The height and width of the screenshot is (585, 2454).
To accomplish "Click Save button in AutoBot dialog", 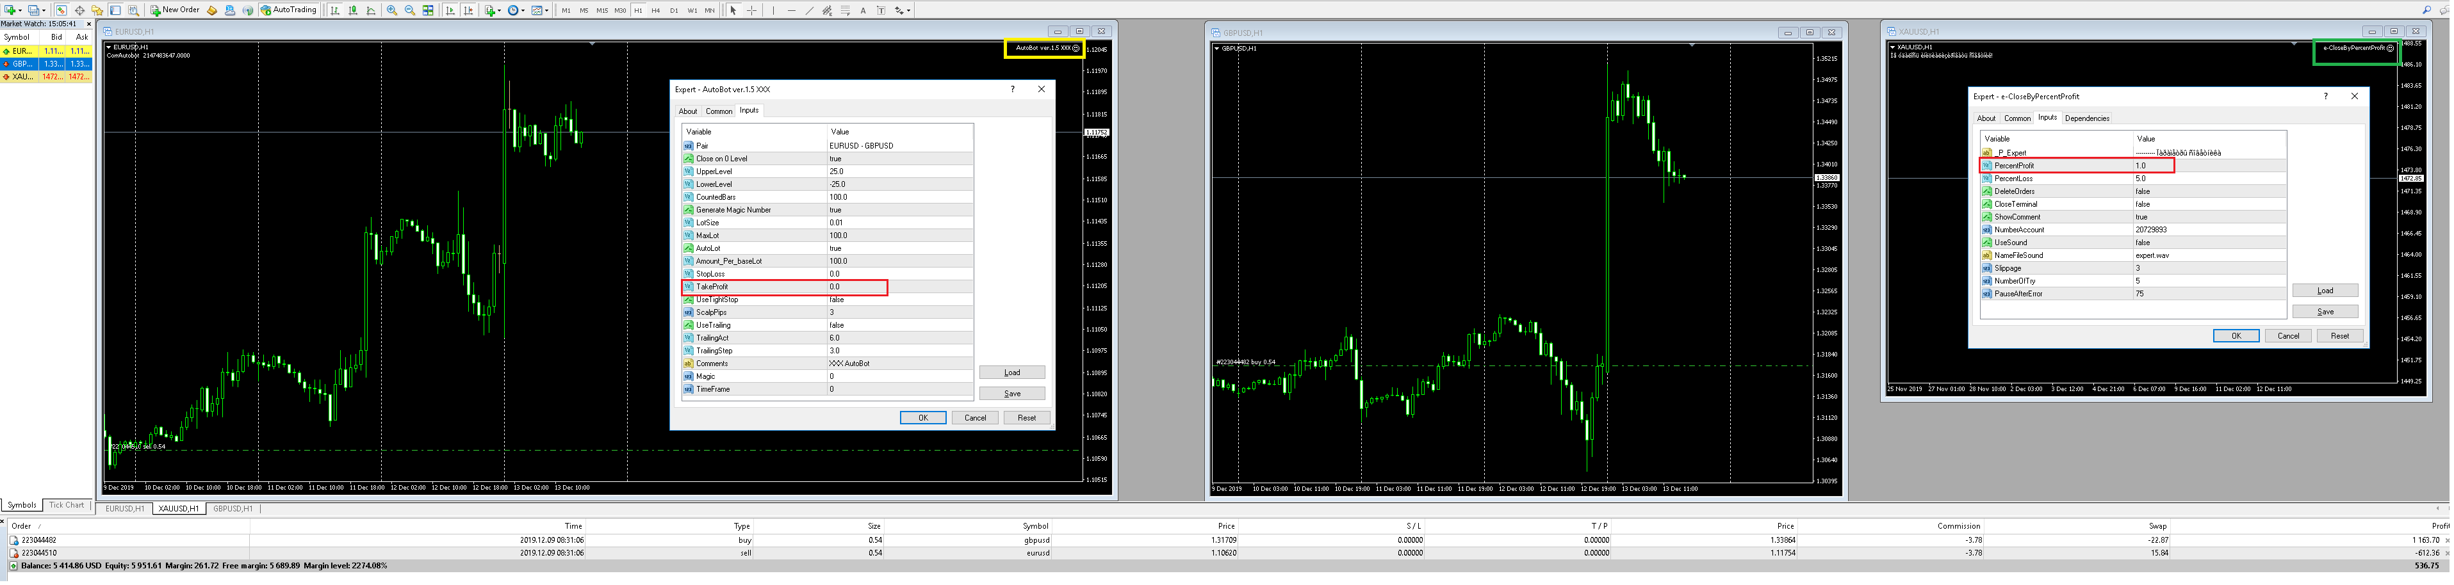I will tap(1011, 393).
